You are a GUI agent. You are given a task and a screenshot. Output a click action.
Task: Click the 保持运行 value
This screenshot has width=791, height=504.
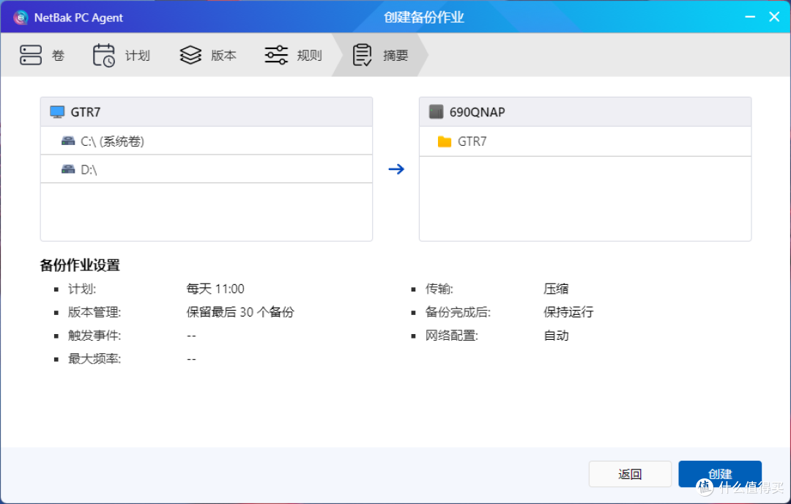coord(568,312)
